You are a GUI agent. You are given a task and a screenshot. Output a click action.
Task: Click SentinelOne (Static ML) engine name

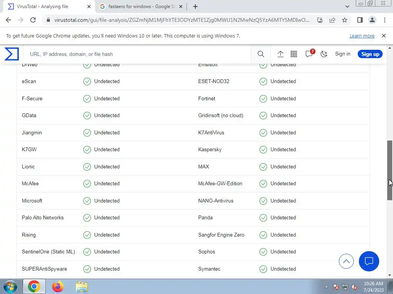pyautogui.click(x=48, y=252)
